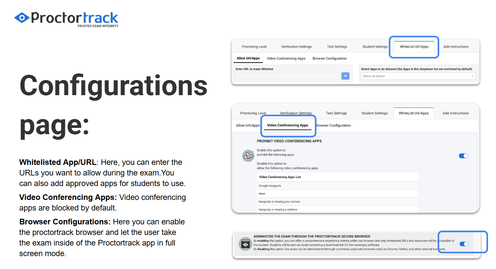Switch to Video Conferencing Apps subtab in top panel

tap(286, 58)
